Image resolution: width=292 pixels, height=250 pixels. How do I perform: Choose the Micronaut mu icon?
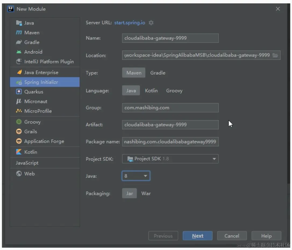coord(19,101)
